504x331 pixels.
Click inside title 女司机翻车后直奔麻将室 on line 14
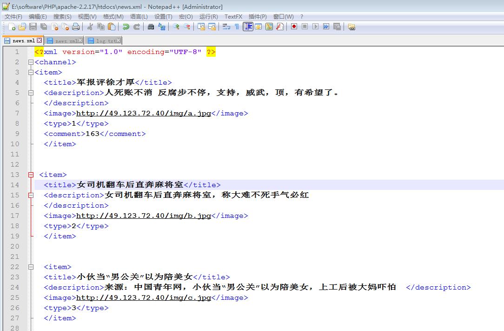tap(130, 185)
